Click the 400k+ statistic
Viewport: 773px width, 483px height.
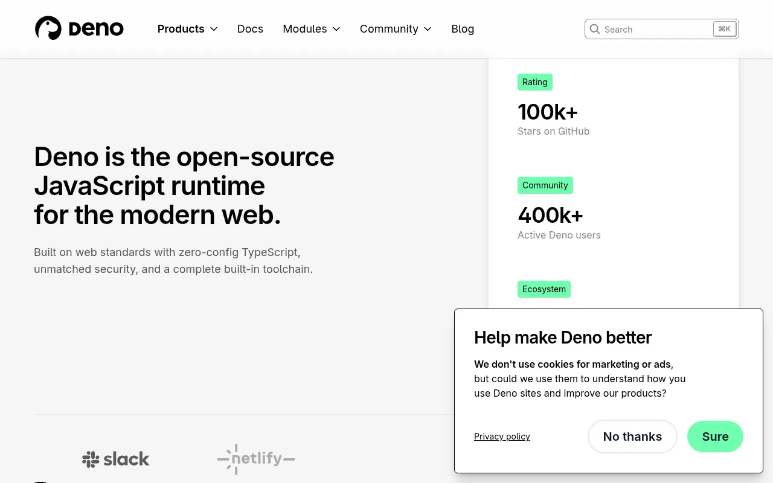(550, 215)
